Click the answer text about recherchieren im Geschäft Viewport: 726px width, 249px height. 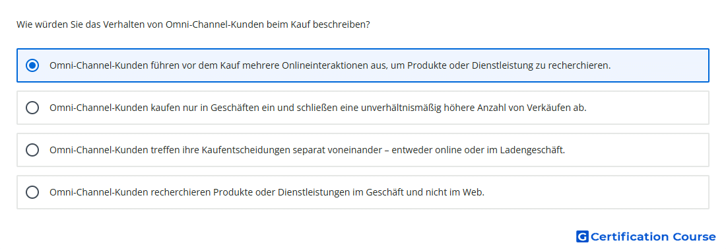[x=267, y=192]
